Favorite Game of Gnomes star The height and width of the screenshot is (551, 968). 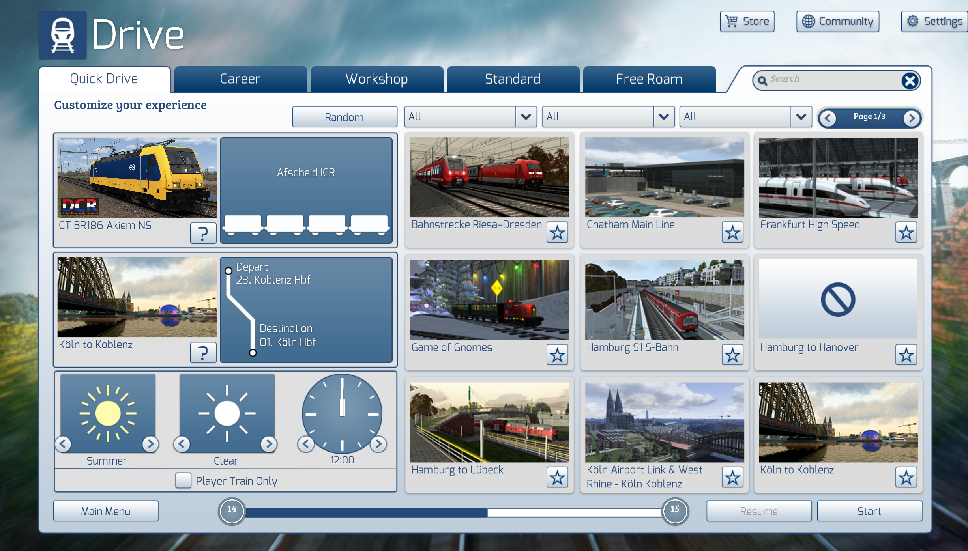click(x=557, y=355)
